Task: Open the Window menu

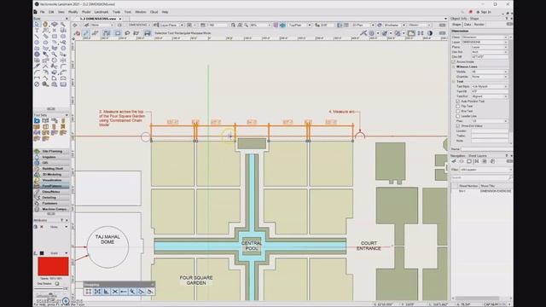Action: click(x=141, y=12)
